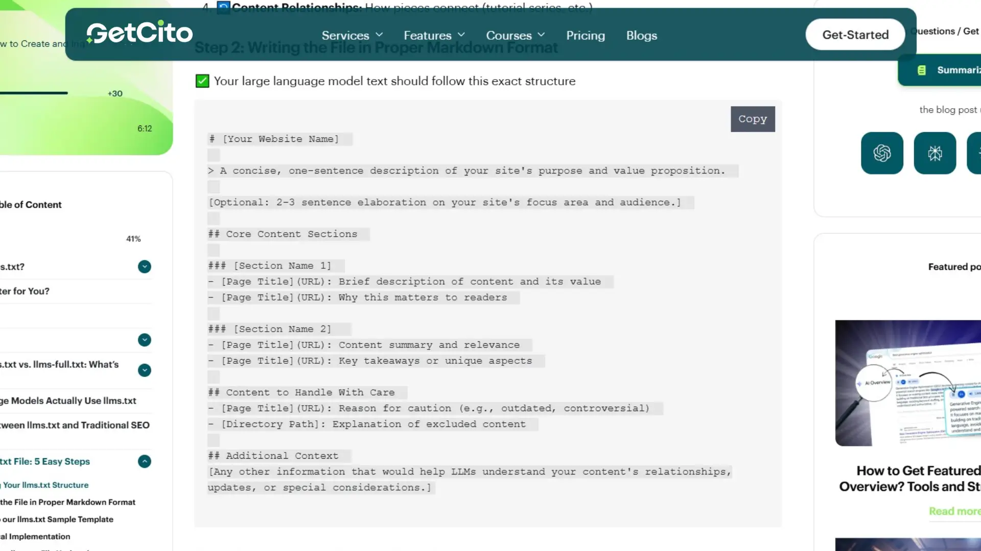This screenshot has height=551, width=981.
Task: Click the GetCito logo
Action: click(x=139, y=32)
